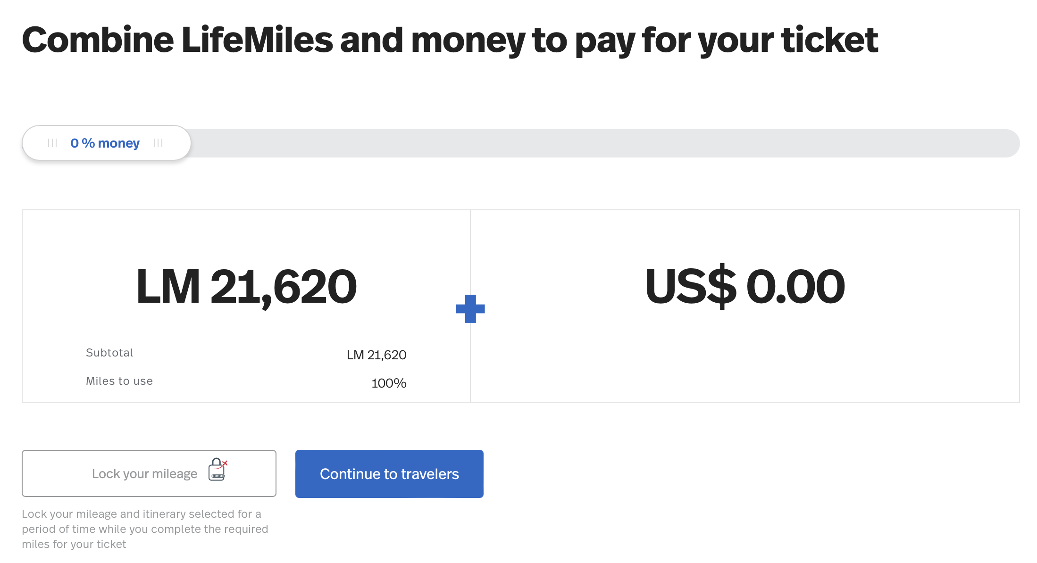Click the lock mileage description text
The width and height of the screenshot is (1037, 563).
(x=145, y=529)
